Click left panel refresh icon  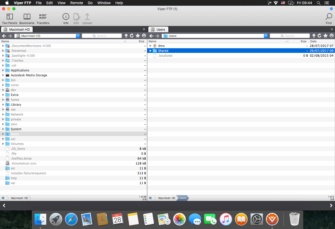pos(132,36)
